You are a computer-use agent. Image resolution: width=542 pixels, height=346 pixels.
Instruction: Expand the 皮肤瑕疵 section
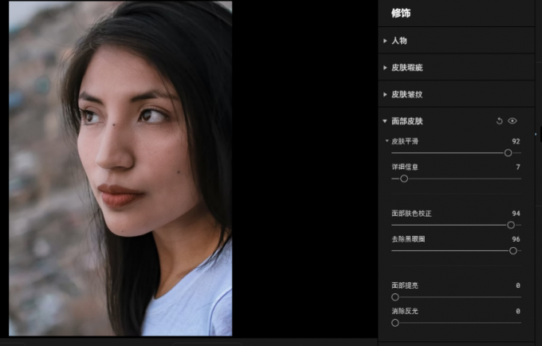[385, 68]
